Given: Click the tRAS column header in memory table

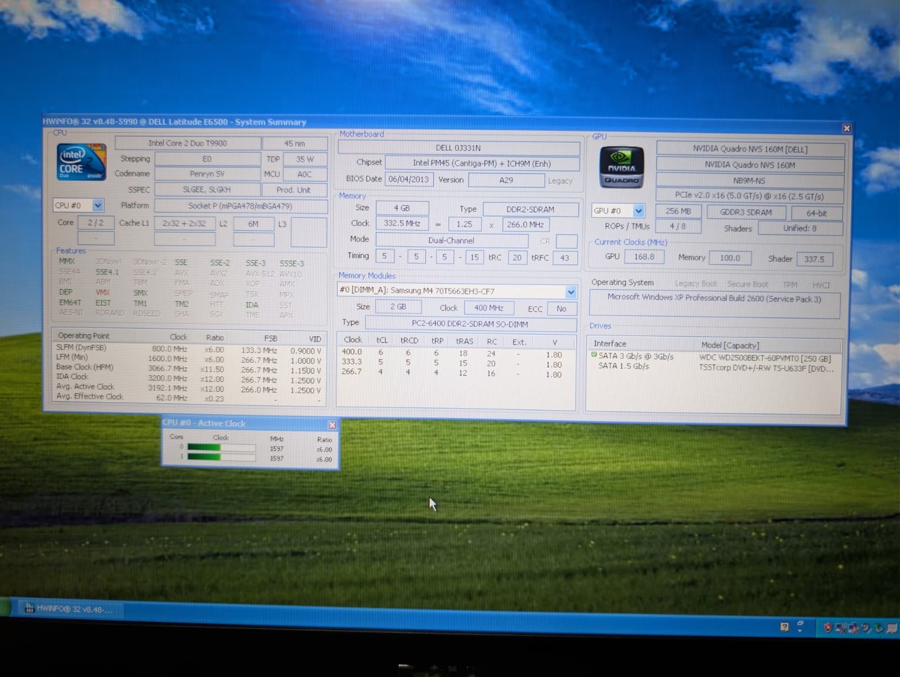Looking at the screenshot, I should coord(464,341).
